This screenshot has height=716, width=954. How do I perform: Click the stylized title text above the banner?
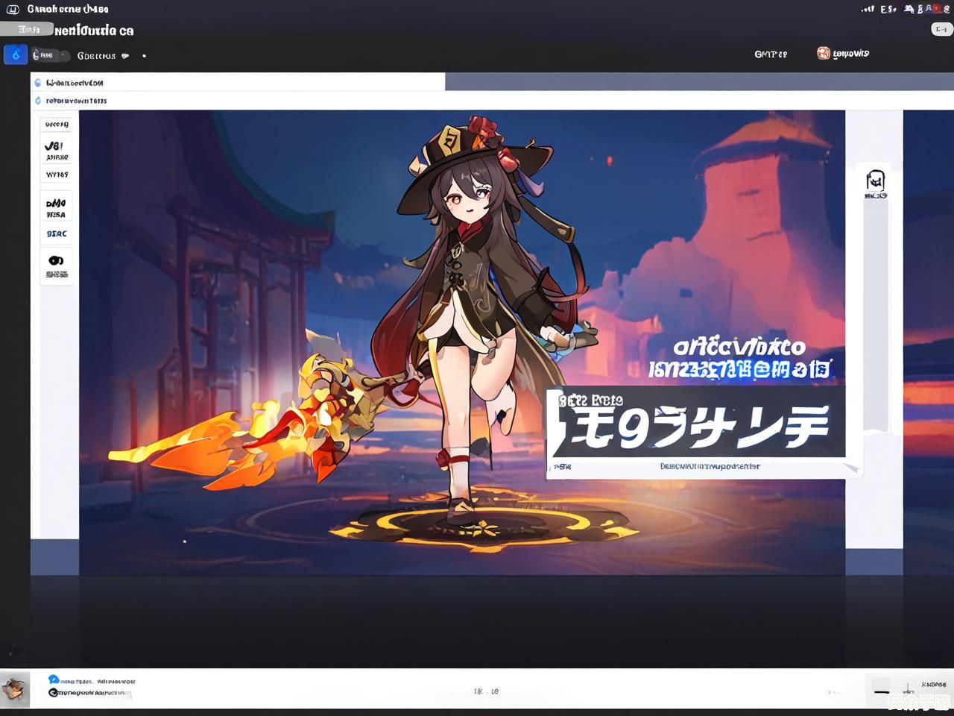pos(739,348)
